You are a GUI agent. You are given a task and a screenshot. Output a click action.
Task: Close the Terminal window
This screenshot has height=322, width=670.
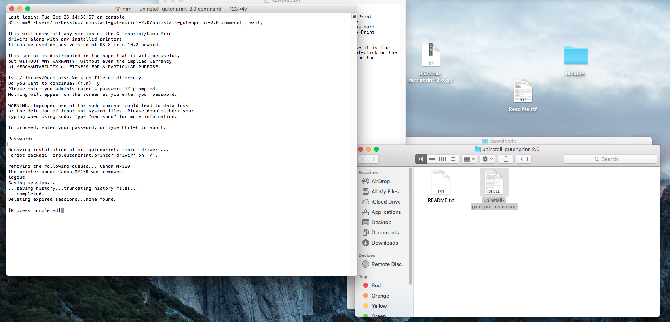(12, 9)
